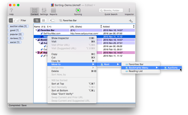The image size is (188, 115).
Task: Click the document icon in title bar
Action: (52, 5)
